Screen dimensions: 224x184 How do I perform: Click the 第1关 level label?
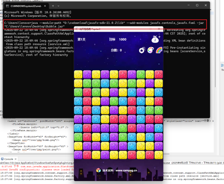82,39
